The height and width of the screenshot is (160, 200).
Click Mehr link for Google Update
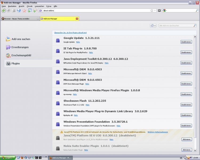tap(78, 42)
